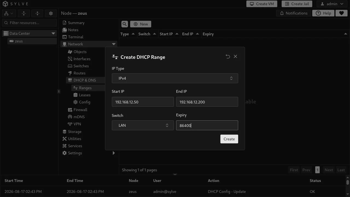Screen dimensions: 350x197
Task: Open Interfaces under Network
Action: [82, 59]
